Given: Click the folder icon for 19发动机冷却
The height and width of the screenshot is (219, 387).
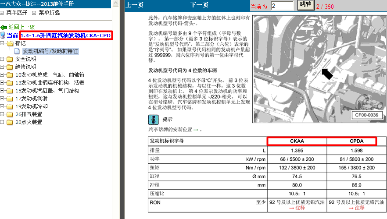Looking at the screenshot, I should (x=10, y=106).
